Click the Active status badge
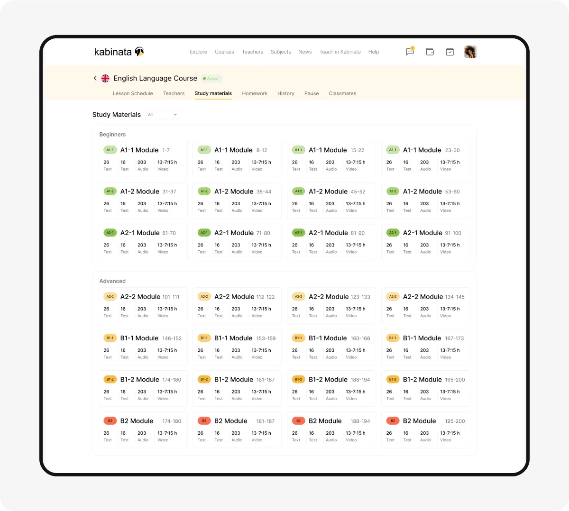The width and height of the screenshot is (569, 511). [x=211, y=79]
